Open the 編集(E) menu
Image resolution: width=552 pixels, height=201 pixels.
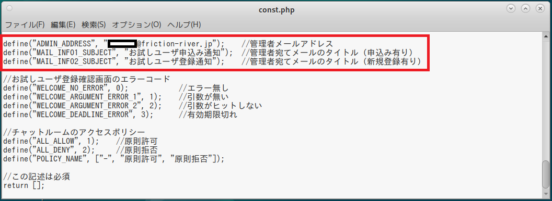tap(63, 24)
